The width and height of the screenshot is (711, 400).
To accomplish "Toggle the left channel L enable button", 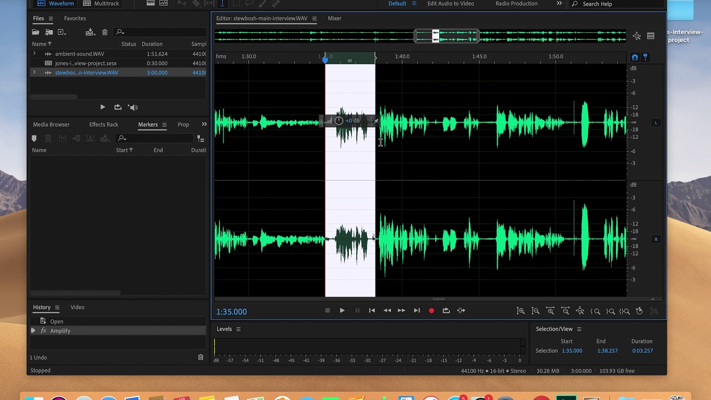I will (x=655, y=123).
